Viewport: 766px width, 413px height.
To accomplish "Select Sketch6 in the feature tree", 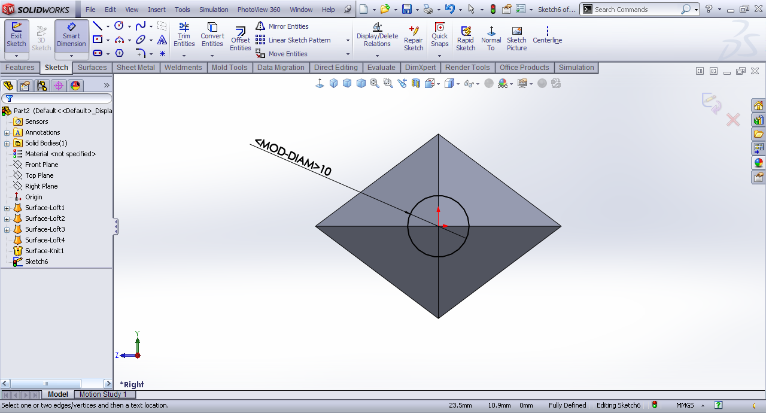I will [x=36, y=262].
